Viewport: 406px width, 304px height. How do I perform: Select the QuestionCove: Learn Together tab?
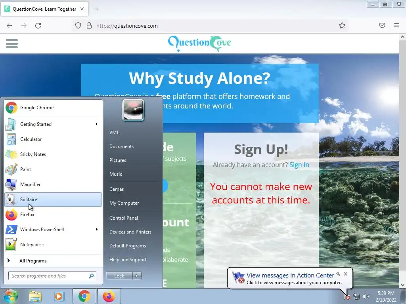point(44,9)
